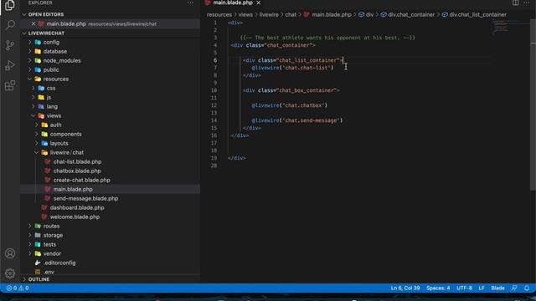Click Ln 6, Col 39 in status bar

[x=405, y=288]
